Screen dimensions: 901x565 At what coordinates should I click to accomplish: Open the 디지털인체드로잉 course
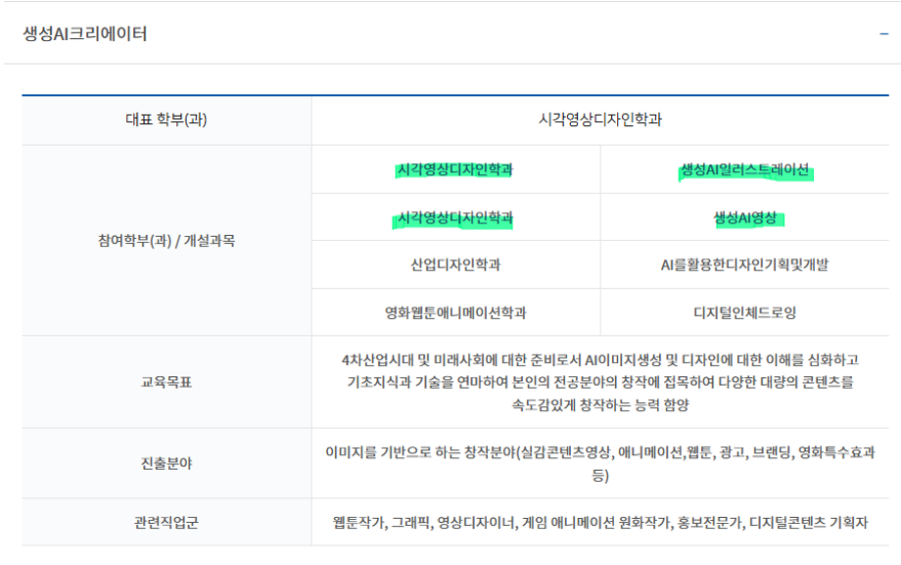click(744, 313)
